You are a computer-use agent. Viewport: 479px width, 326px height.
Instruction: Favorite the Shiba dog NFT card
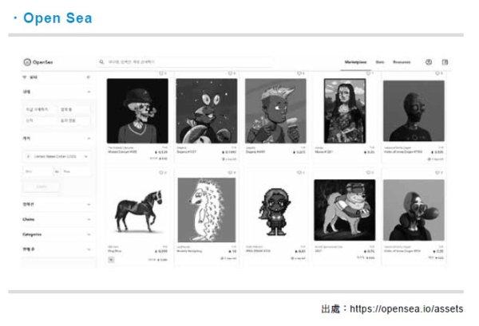click(368, 173)
